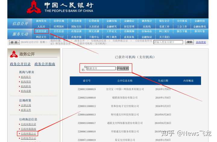Open the 机构简介 sidebar link

26,77
